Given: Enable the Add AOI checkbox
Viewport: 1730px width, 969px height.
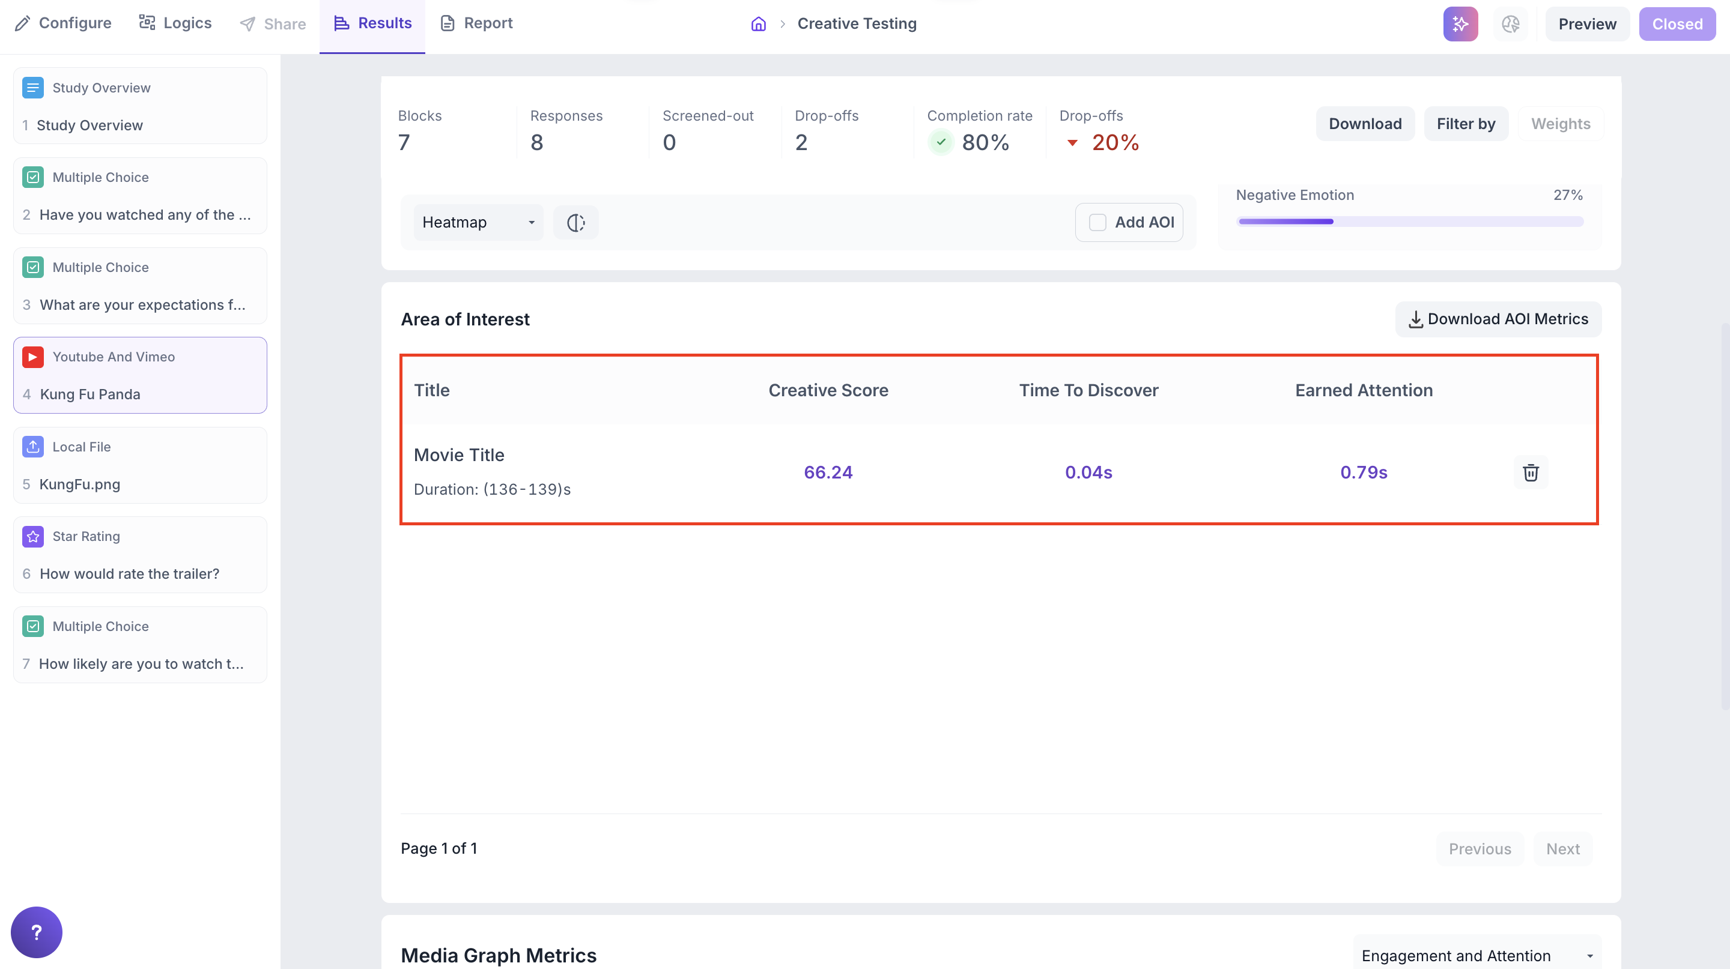Looking at the screenshot, I should 1097,222.
